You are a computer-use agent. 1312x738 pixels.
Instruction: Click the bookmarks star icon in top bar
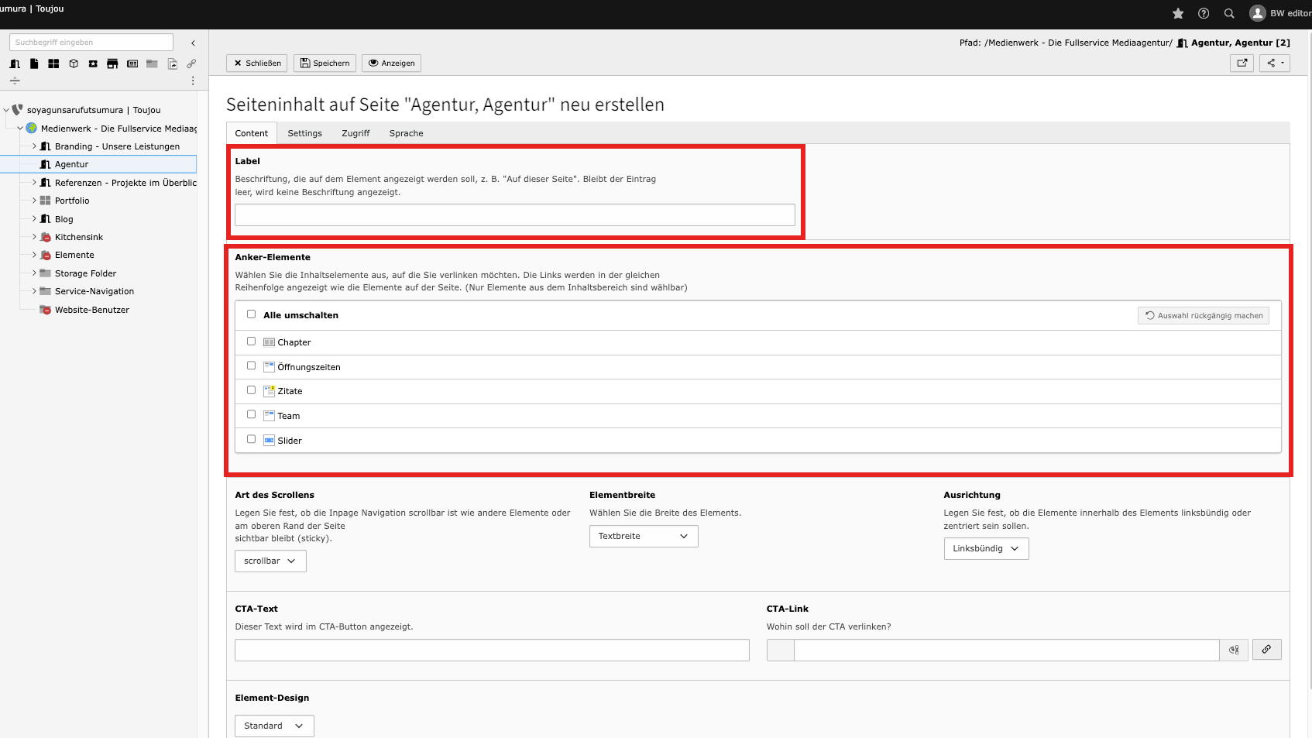pyautogui.click(x=1178, y=13)
